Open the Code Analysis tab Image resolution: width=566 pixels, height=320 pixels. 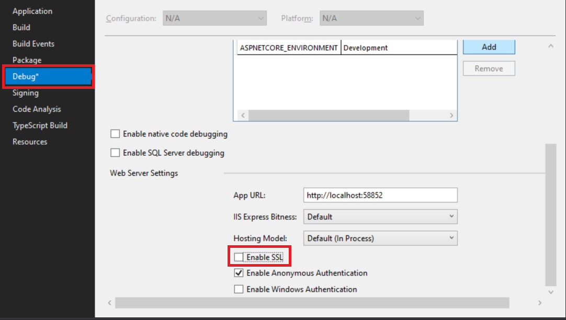pyautogui.click(x=37, y=109)
